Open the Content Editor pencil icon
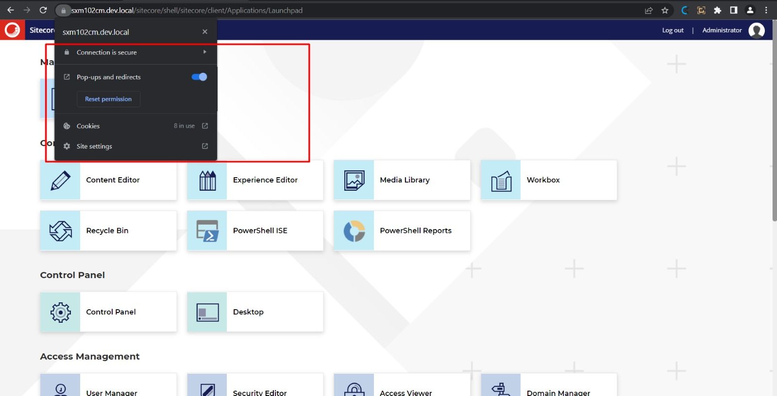Viewport: 777px width, 396px height. (x=60, y=180)
